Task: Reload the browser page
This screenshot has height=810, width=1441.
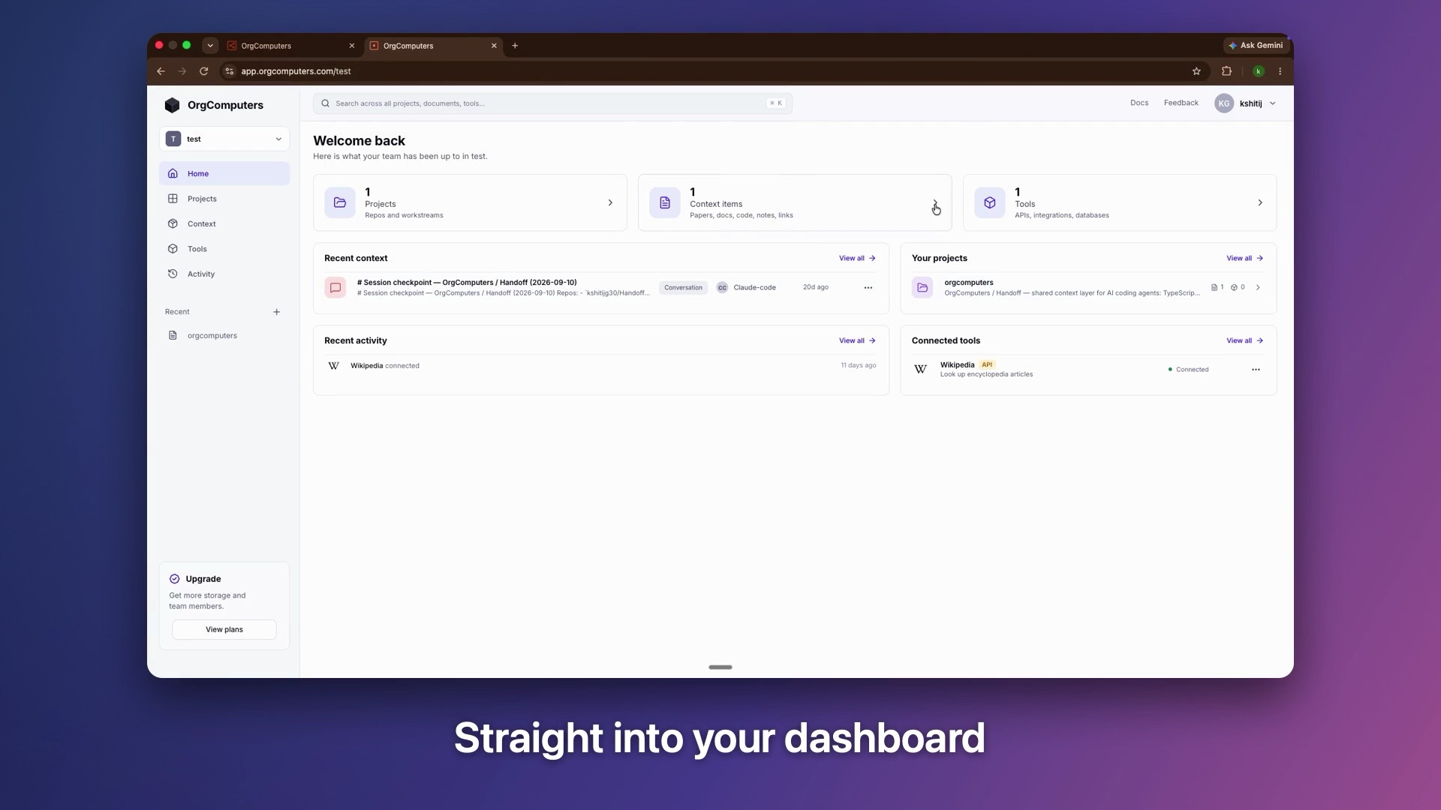Action: click(x=203, y=71)
